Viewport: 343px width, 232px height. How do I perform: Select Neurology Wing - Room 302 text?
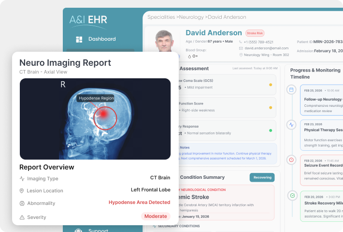pos(267,55)
